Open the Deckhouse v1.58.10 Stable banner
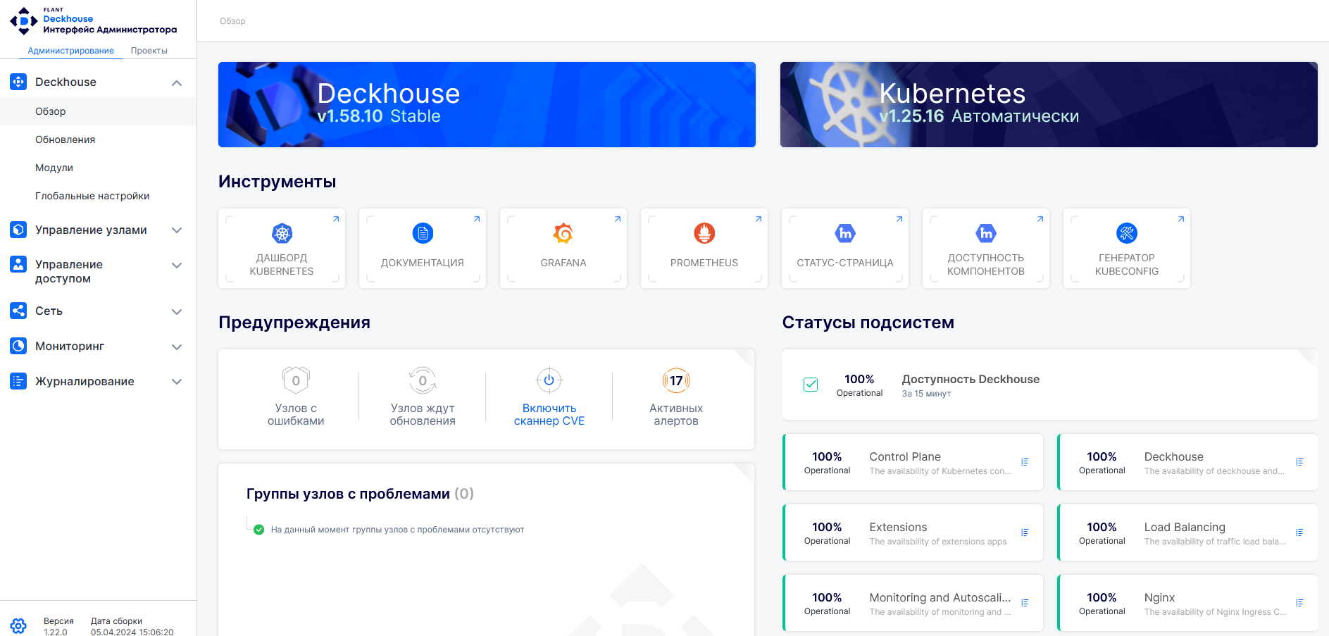1329x636 pixels. coord(487,104)
